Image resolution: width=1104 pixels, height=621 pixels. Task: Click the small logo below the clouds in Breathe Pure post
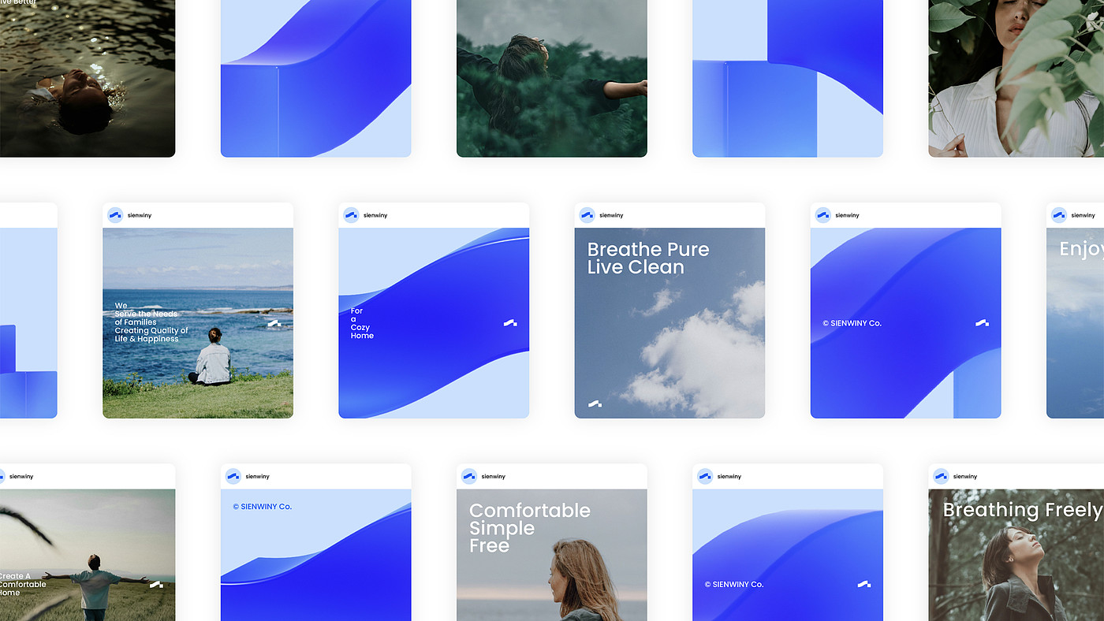pos(595,403)
